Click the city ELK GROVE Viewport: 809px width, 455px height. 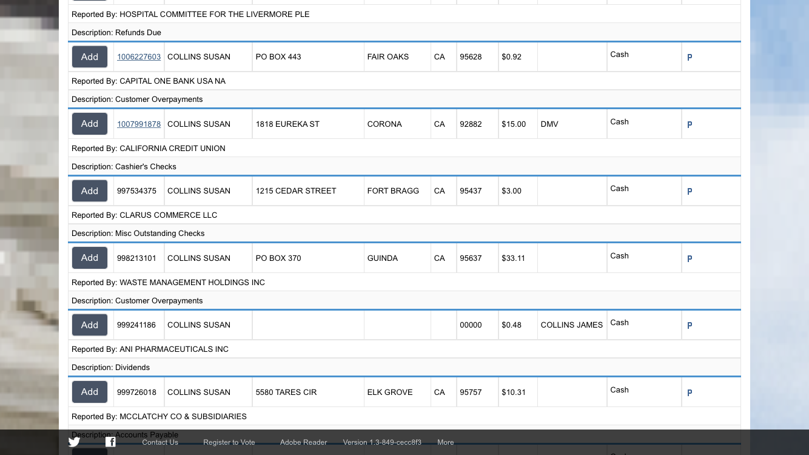(390, 393)
